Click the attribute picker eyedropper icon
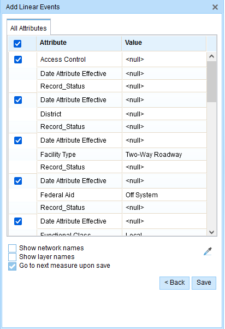Viewport: 225px width, 329px height. [208, 251]
